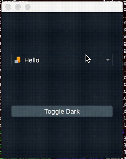This screenshot has height=159, width=126.
Task: Click the empty space between combo box and button
Action: tap(62, 86)
